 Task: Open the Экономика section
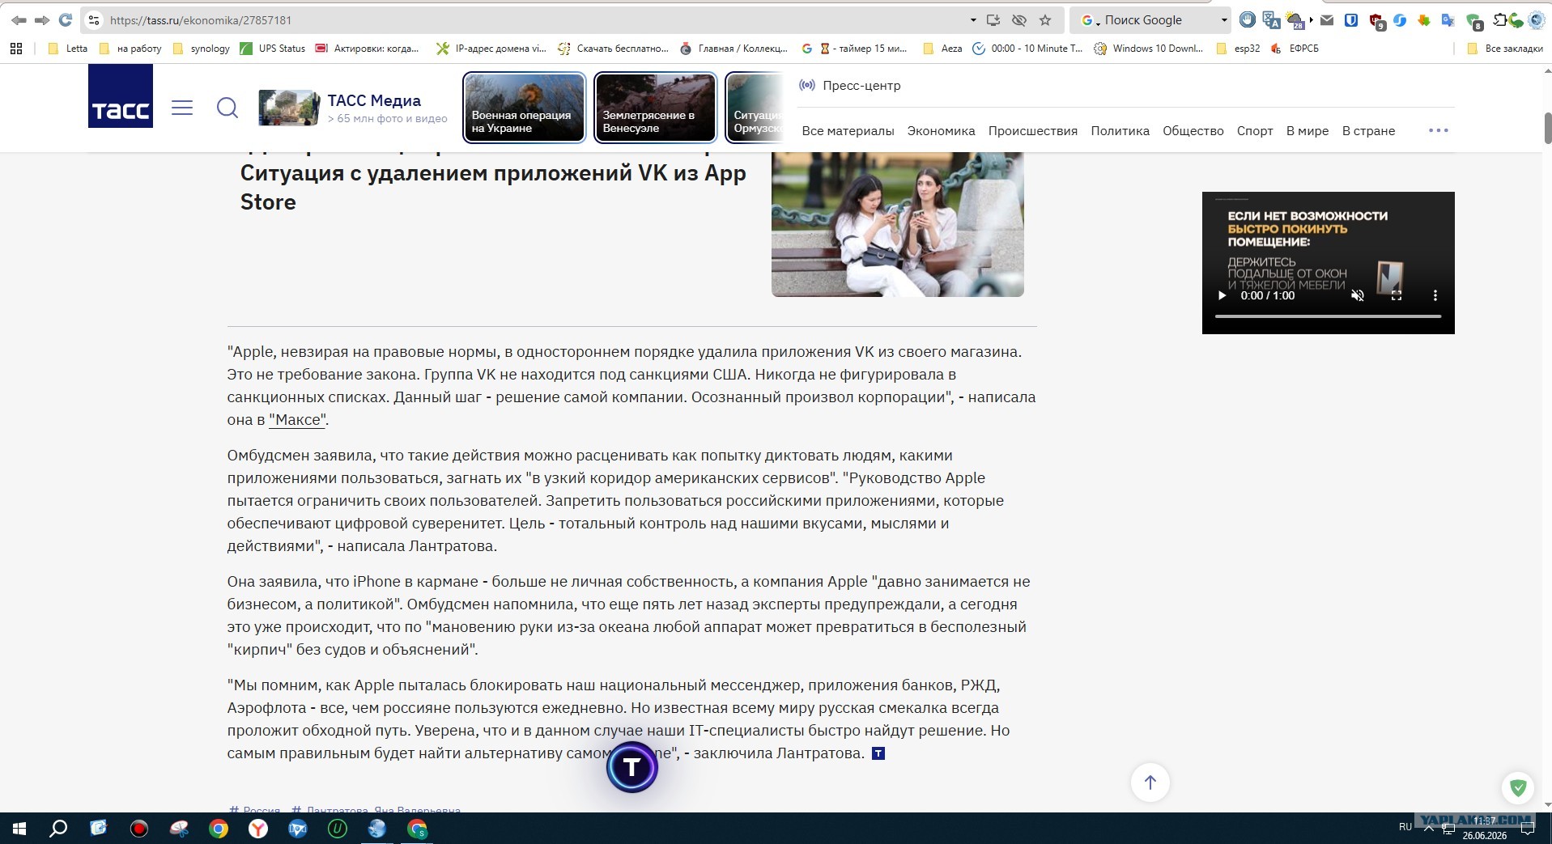point(941,131)
